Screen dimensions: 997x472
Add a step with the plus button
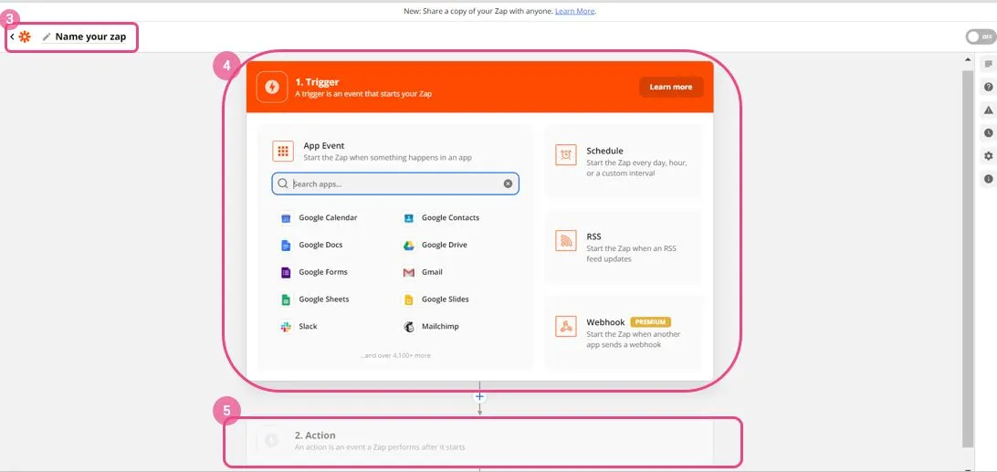tap(480, 397)
